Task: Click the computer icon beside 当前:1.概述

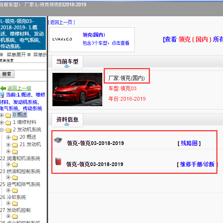Action: pyautogui.click(x=2, y=95)
